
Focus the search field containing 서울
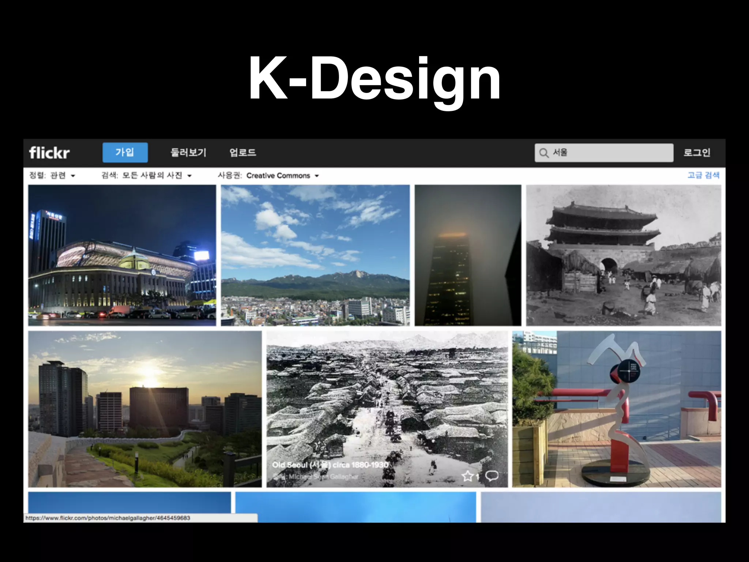pyautogui.click(x=604, y=153)
